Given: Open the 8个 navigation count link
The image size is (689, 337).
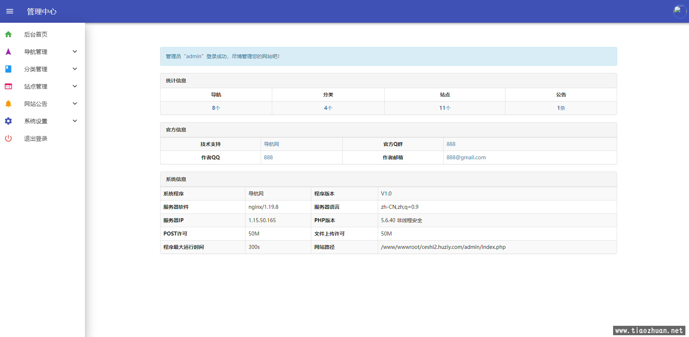Looking at the screenshot, I should 216,108.
